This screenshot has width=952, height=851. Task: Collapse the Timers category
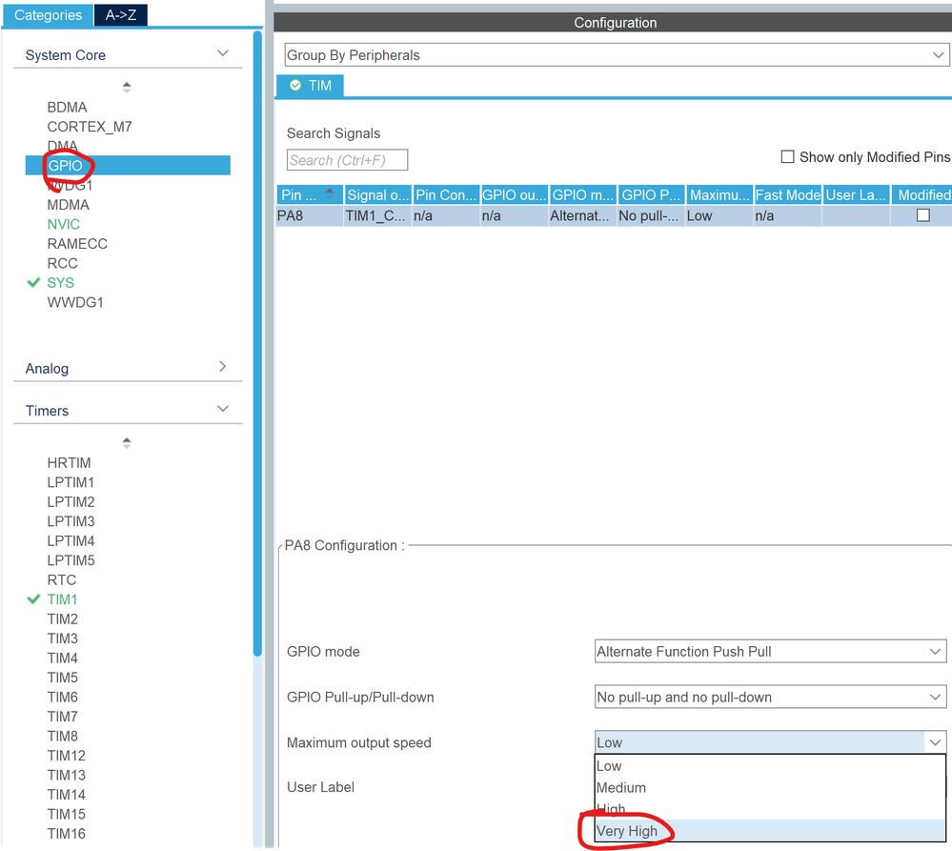223,409
